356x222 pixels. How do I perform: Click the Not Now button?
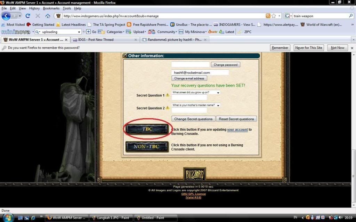click(x=337, y=48)
